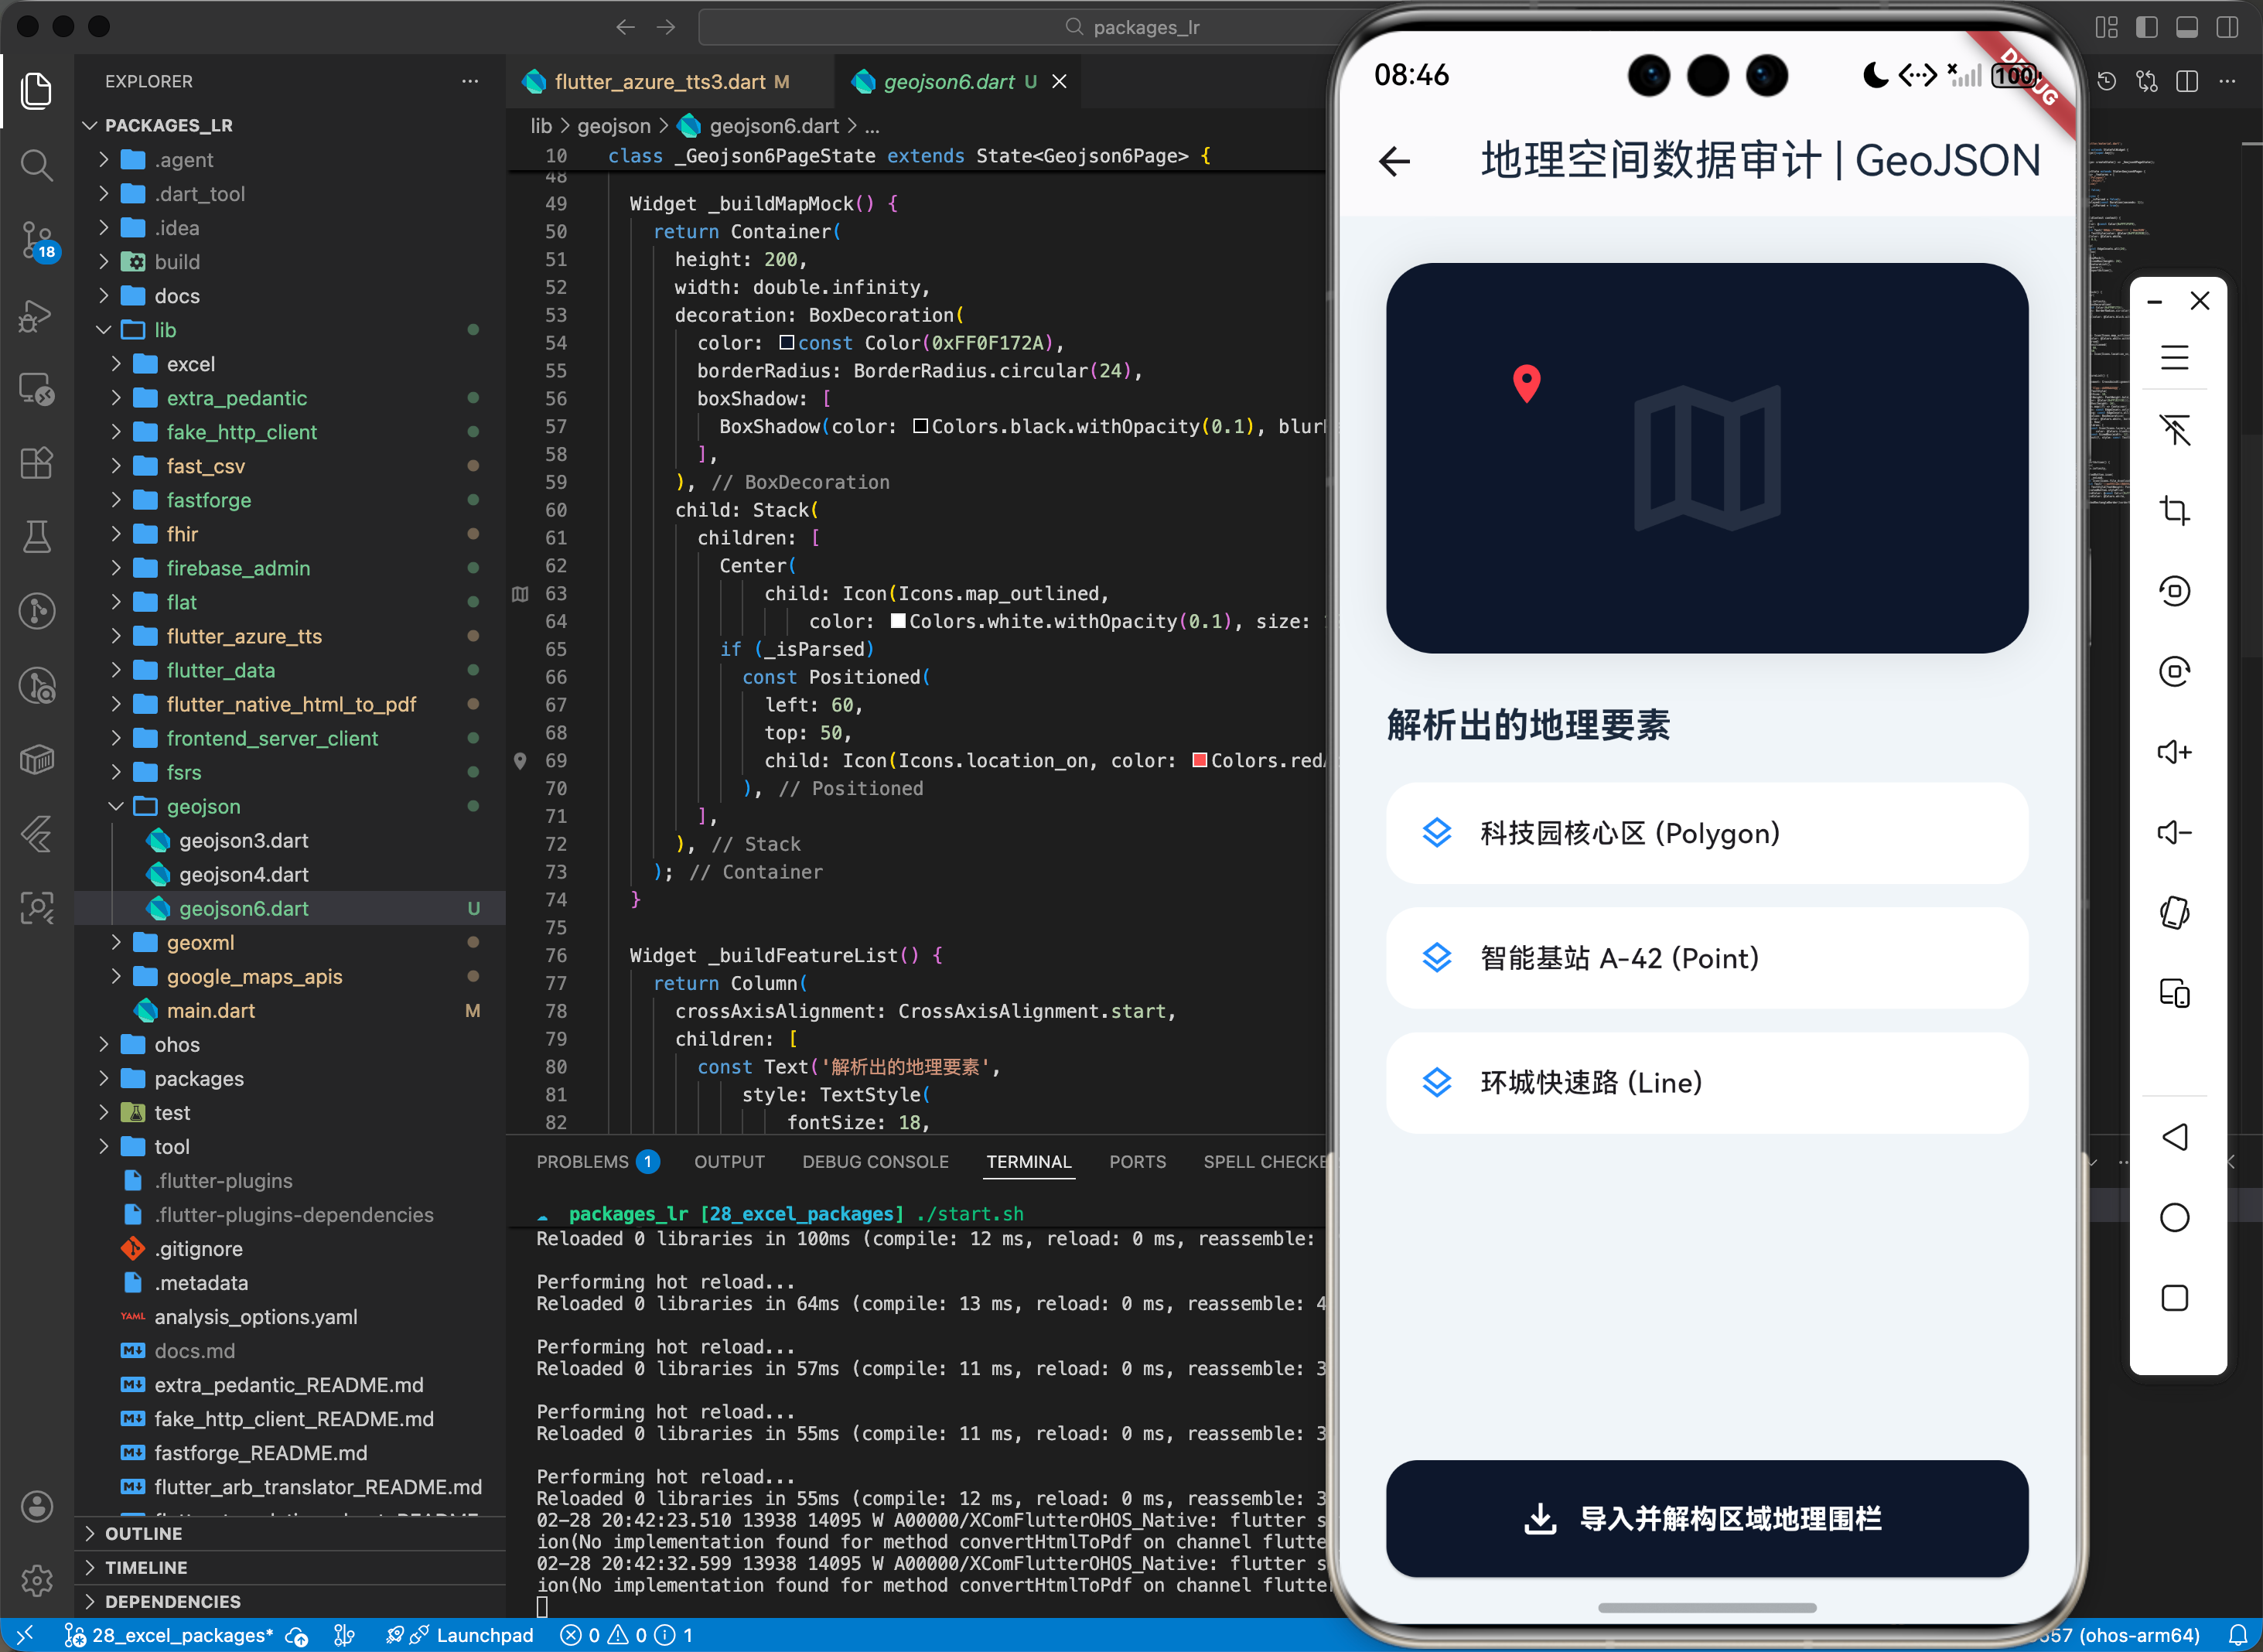Viewport: 2263px width, 1652px height.
Task: Click the 28_excel_packages branch in status bar
Action: click(169, 1635)
